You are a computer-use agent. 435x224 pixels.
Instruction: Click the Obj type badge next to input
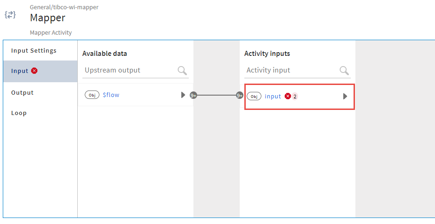(x=254, y=96)
